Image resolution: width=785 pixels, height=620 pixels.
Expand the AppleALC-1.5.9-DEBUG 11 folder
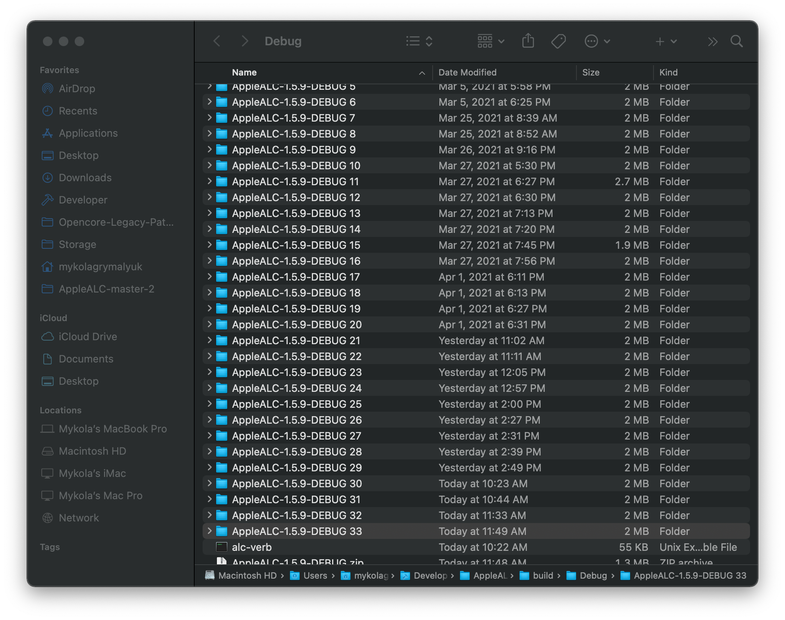click(210, 181)
